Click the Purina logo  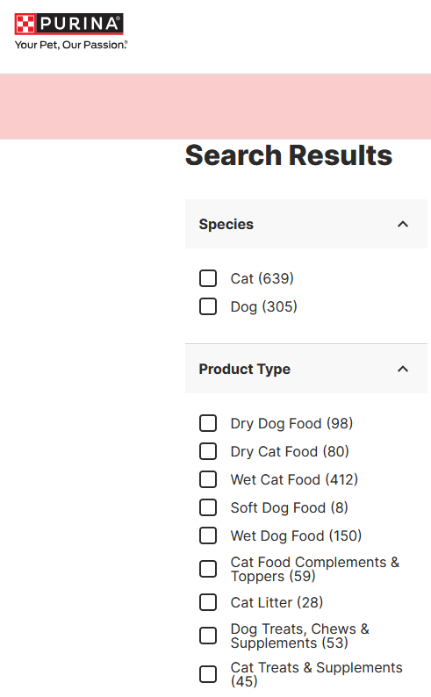coord(68,24)
